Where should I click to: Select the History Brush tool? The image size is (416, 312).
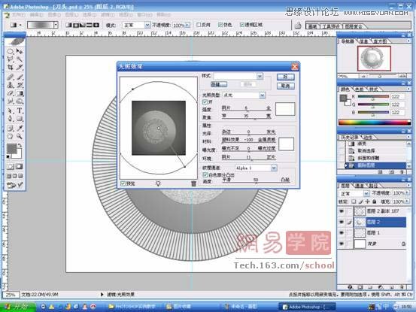[20, 86]
